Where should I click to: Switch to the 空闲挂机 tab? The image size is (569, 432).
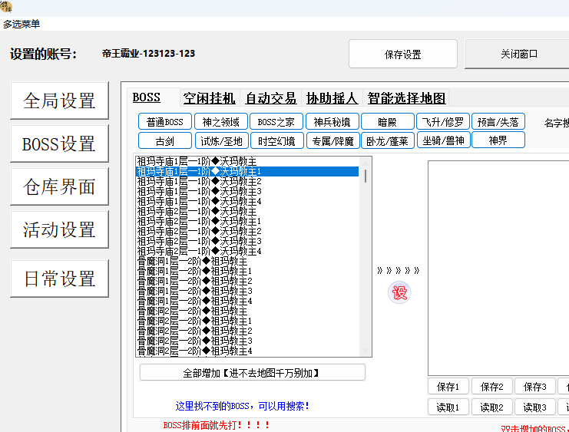click(x=210, y=98)
